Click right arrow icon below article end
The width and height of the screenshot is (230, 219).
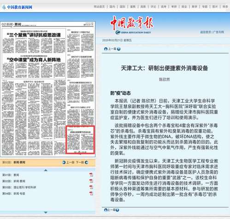click(118, 210)
